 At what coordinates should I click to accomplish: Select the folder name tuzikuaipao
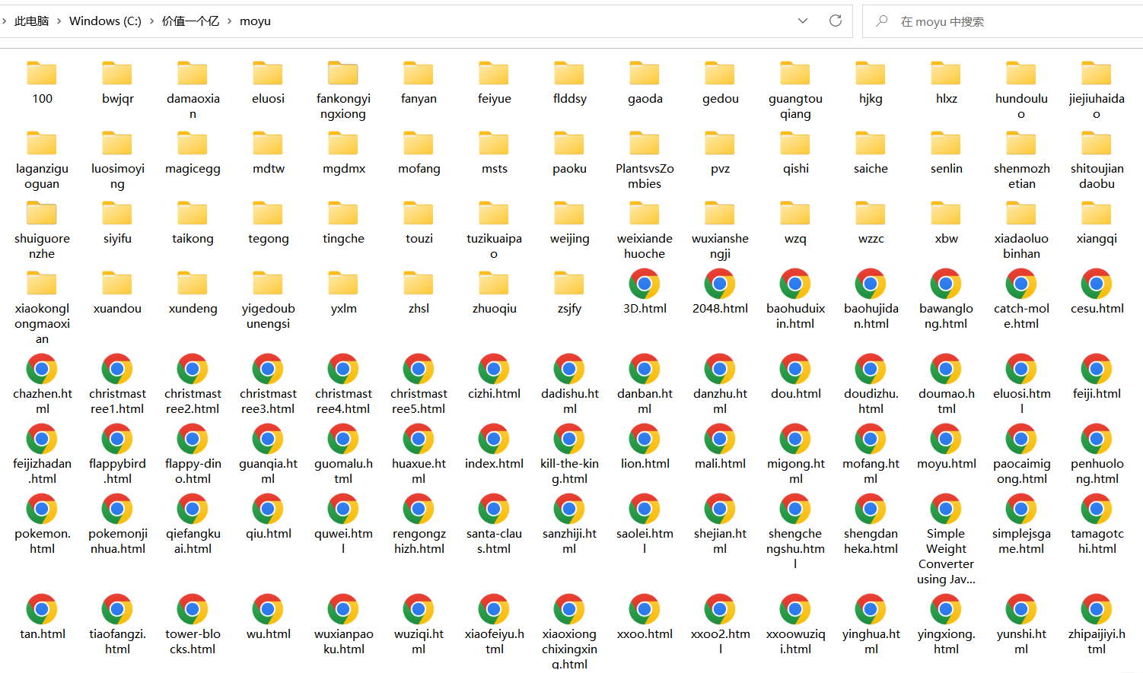[494, 246]
